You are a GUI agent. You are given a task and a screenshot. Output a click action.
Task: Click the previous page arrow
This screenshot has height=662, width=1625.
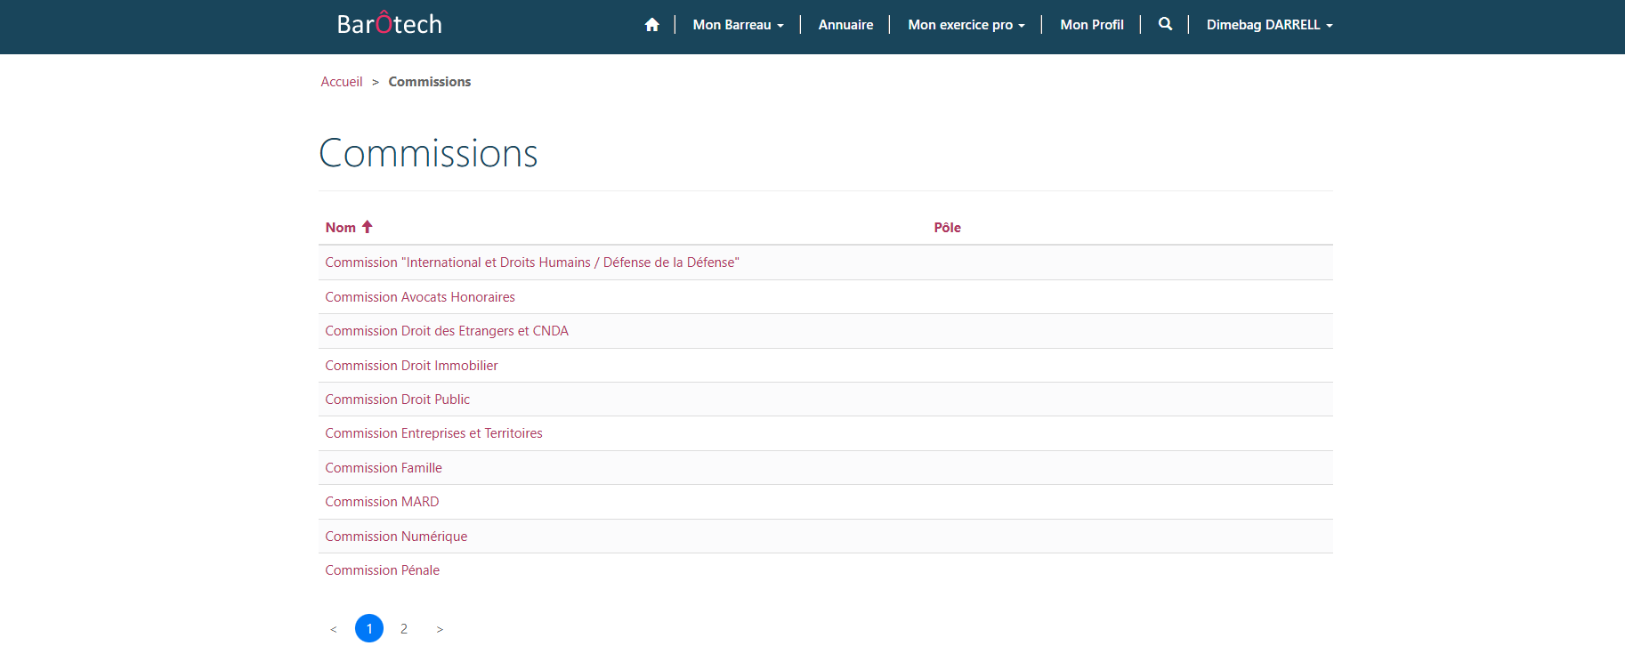(334, 629)
